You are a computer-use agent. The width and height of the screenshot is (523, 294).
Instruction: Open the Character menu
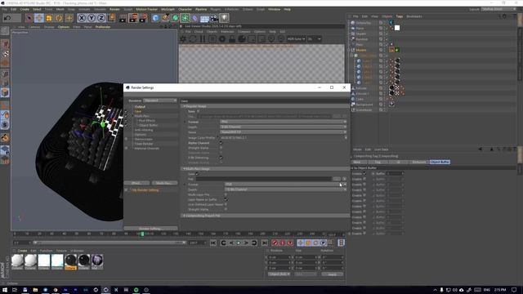pos(185,9)
